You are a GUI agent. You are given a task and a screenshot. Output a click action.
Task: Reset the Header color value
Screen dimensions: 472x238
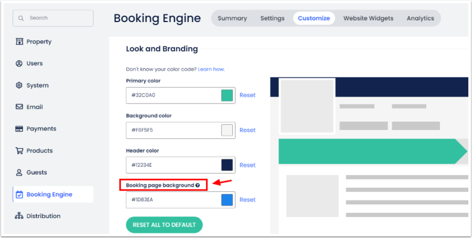pos(247,165)
